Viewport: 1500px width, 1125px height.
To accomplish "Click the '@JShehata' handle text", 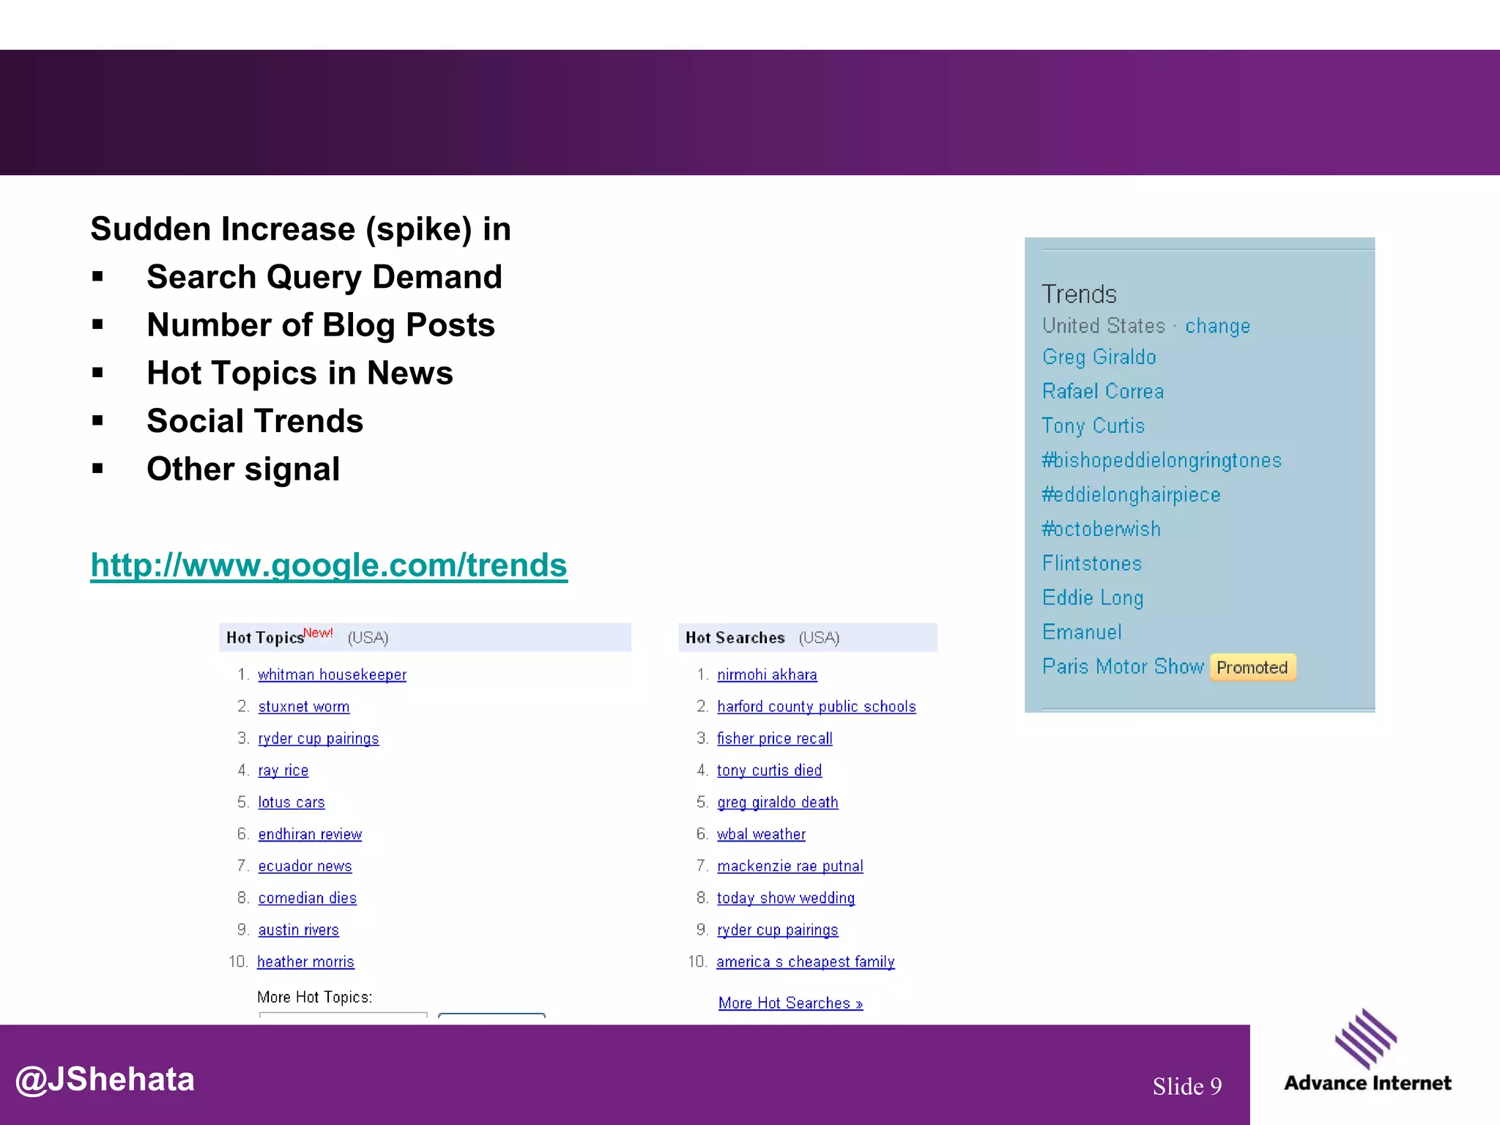I will (105, 1080).
